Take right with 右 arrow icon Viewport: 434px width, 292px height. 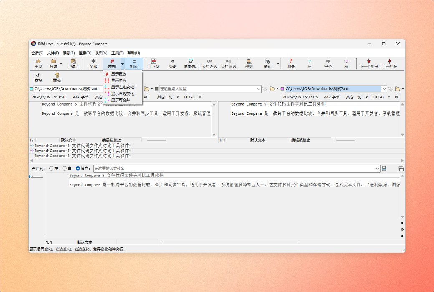click(346, 63)
